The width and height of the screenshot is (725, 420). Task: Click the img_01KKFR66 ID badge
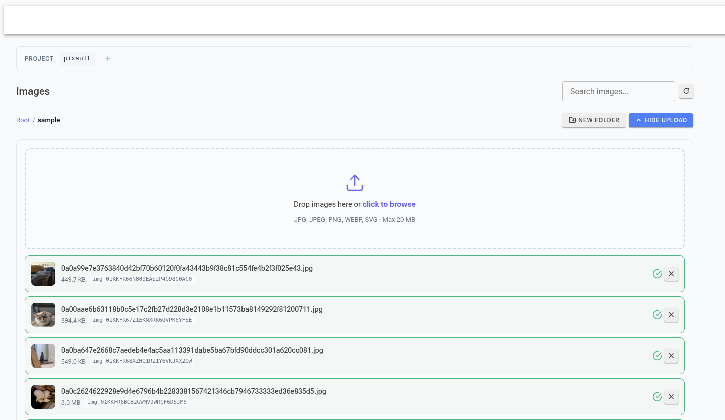click(142, 278)
